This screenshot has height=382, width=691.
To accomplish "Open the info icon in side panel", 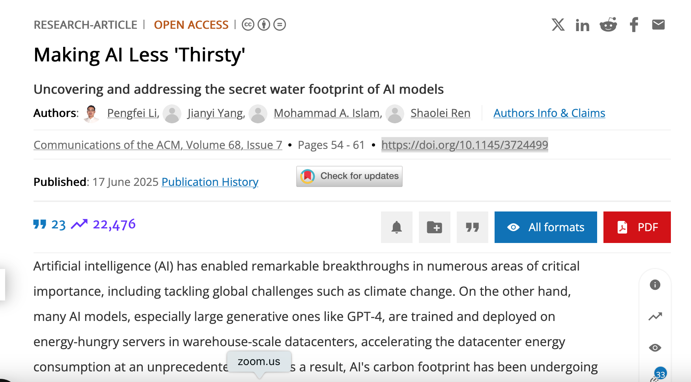I will 655,285.
